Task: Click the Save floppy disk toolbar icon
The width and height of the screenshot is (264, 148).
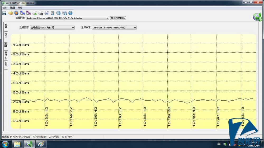Action: pos(4,13)
